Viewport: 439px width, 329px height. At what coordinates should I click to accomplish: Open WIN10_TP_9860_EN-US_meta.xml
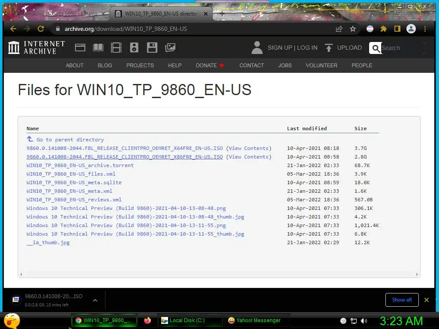click(69, 191)
